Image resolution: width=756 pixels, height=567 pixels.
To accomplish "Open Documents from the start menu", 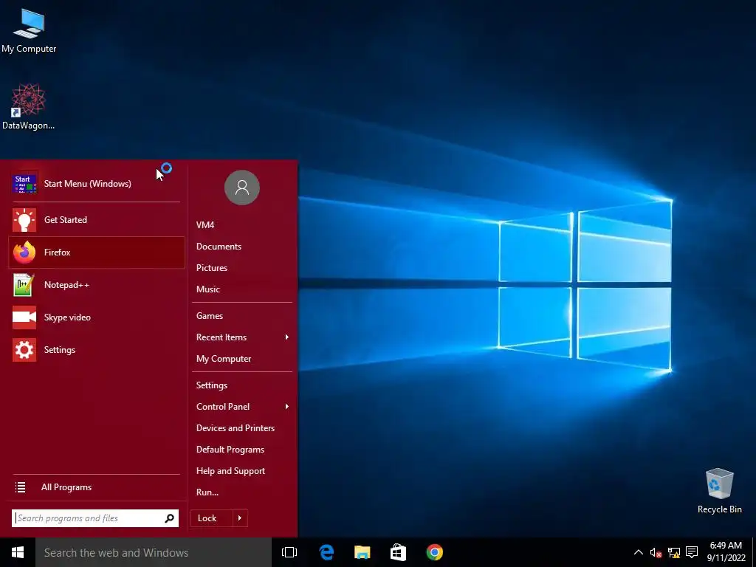I will coord(242,247).
